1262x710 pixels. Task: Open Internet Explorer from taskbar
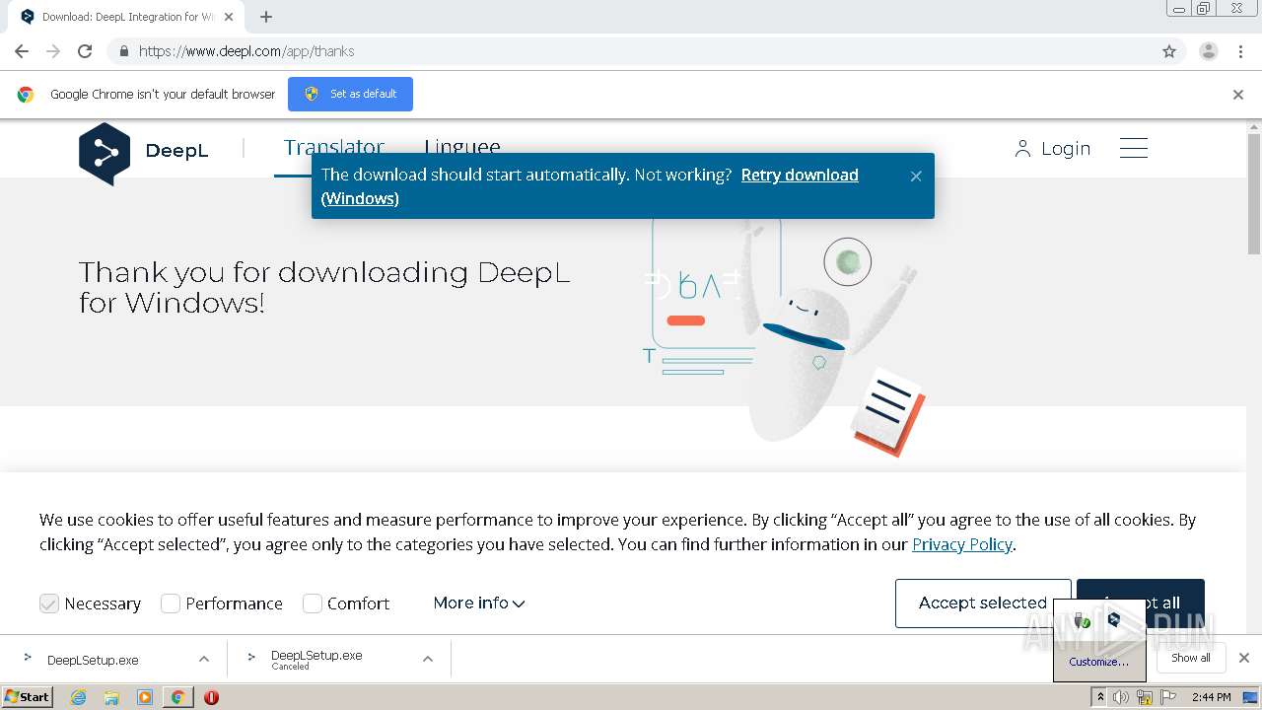[x=79, y=697]
